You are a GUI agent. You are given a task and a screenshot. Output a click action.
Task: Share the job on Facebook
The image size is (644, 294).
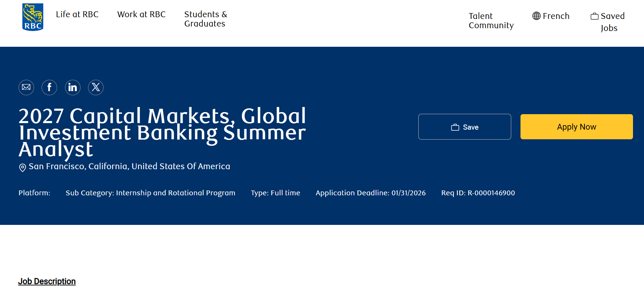coord(50,87)
